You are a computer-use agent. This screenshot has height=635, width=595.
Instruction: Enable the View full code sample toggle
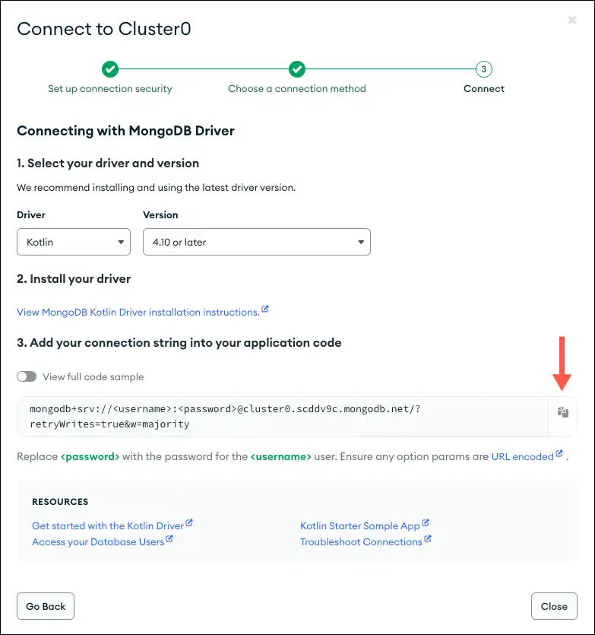(x=27, y=376)
